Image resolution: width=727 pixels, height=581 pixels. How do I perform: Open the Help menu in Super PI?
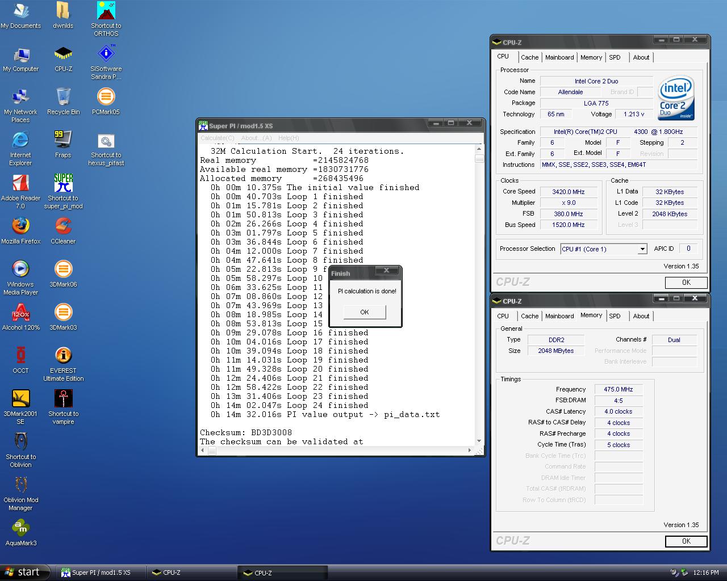pos(289,138)
